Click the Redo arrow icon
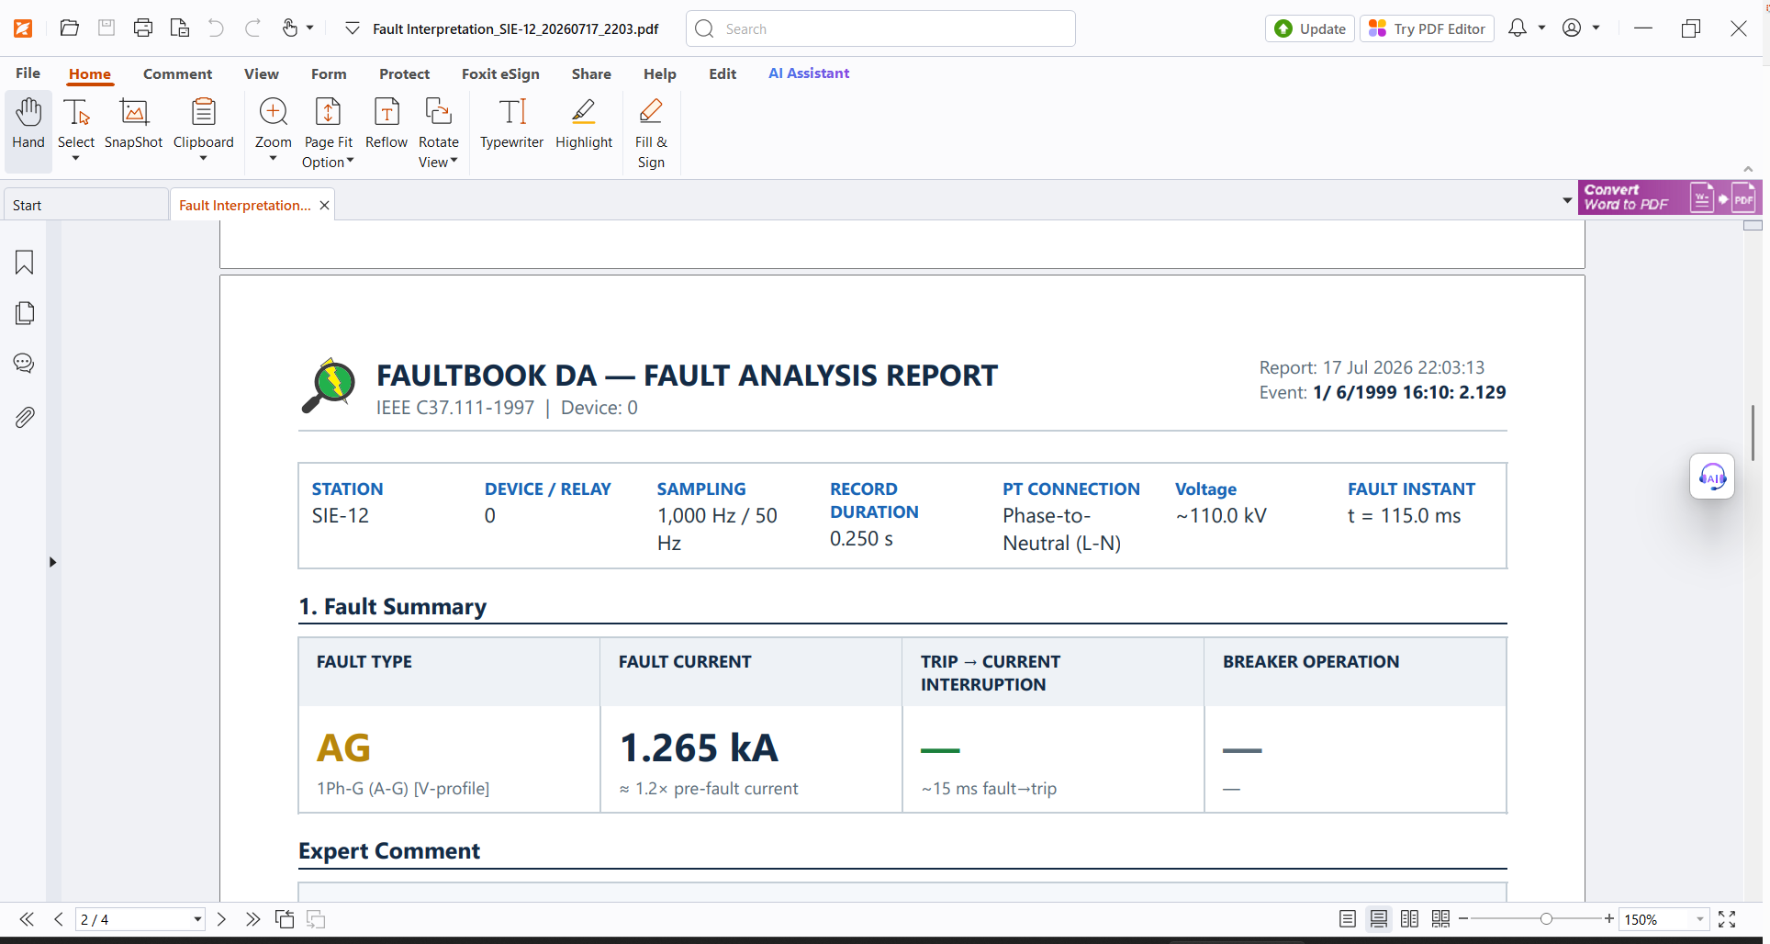 click(252, 28)
